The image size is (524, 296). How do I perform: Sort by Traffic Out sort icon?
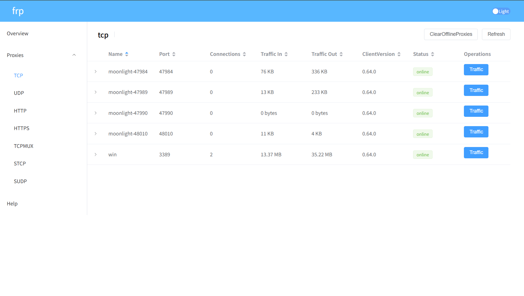point(341,54)
